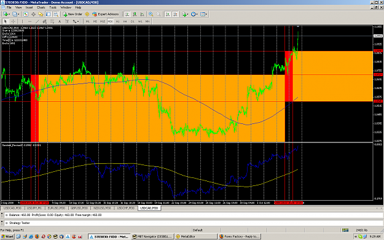Expand the Periods dropdown arrow
The height and width of the screenshot is (240, 384).
click(197, 14)
